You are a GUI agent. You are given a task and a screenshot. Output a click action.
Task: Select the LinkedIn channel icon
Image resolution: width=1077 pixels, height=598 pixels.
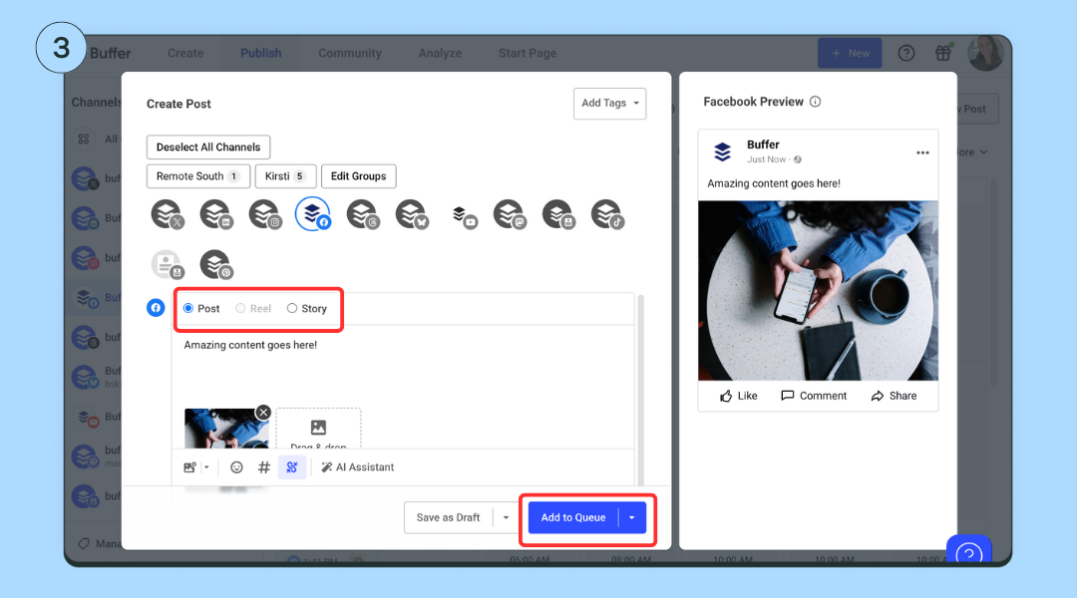point(215,213)
